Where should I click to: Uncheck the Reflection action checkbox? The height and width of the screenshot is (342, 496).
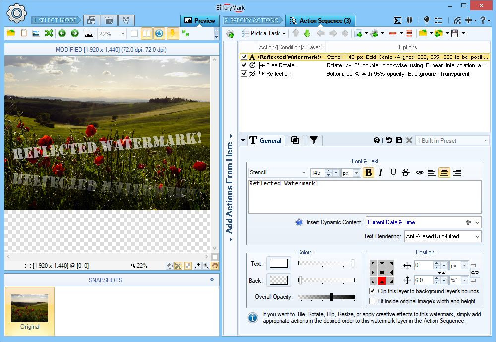point(244,74)
